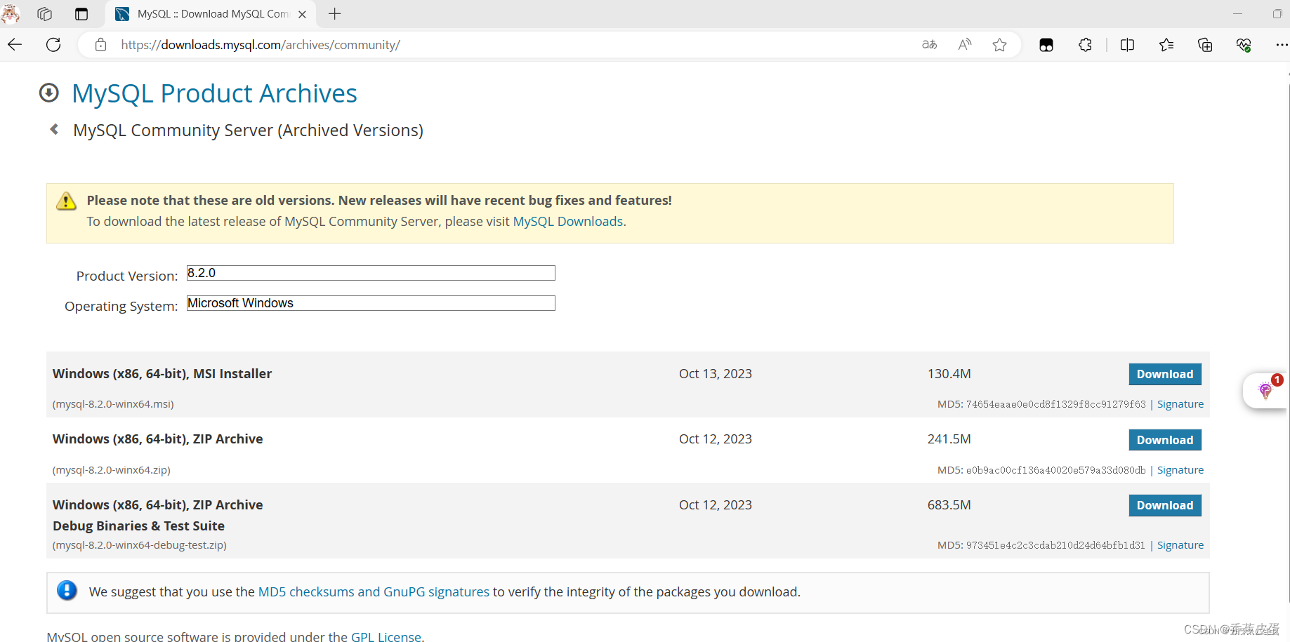Open browser essentials heart icon
Screen dimensions: 1290x642
[1244, 45]
